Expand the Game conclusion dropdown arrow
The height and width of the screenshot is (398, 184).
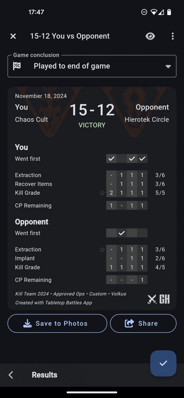(x=168, y=66)
